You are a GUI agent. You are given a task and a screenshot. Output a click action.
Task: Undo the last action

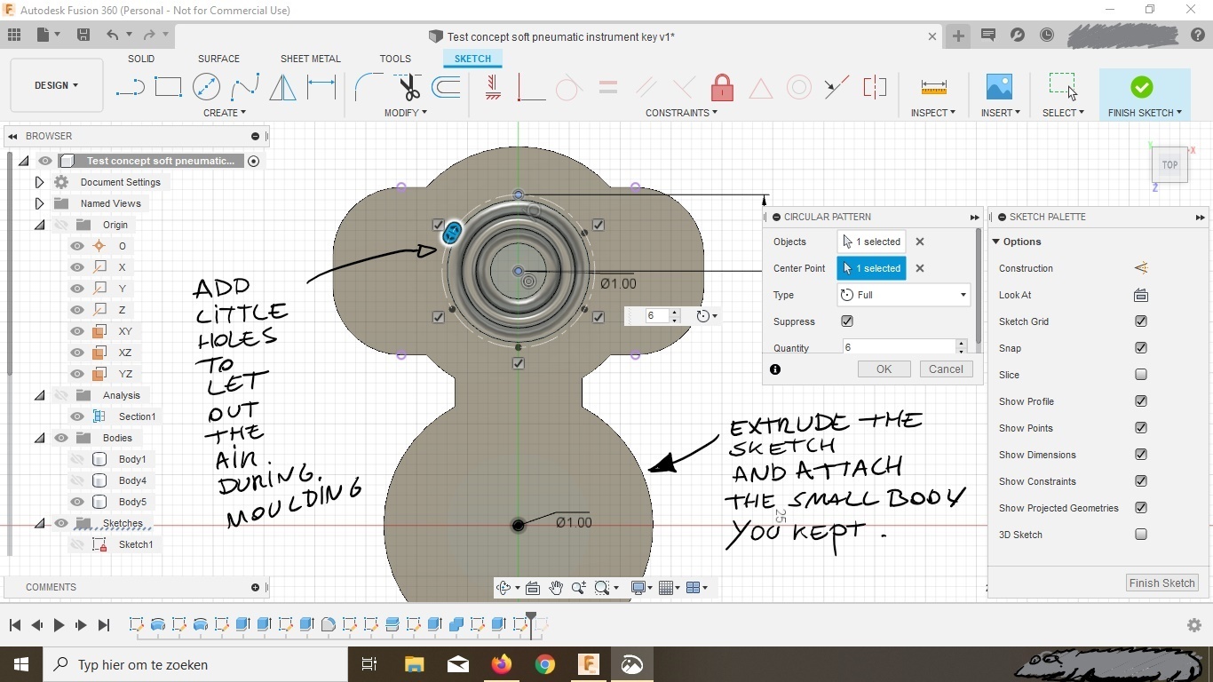tap(112, 35)
